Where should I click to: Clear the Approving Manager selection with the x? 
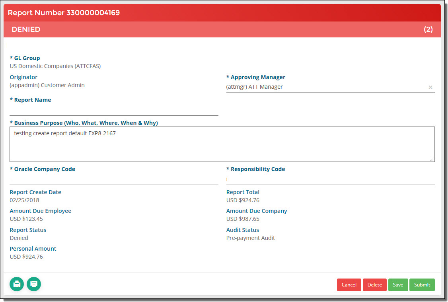point(430,87)
